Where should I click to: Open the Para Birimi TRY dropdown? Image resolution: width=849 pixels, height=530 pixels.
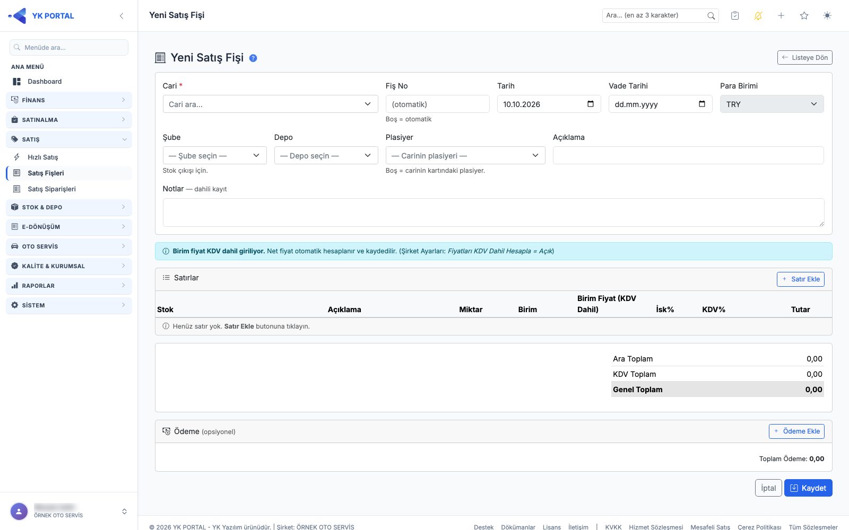(x=772, y=104)
